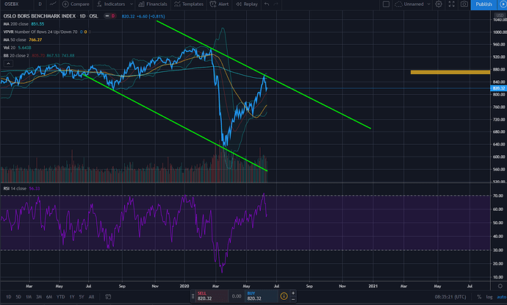Undo the last chart action

267,4
